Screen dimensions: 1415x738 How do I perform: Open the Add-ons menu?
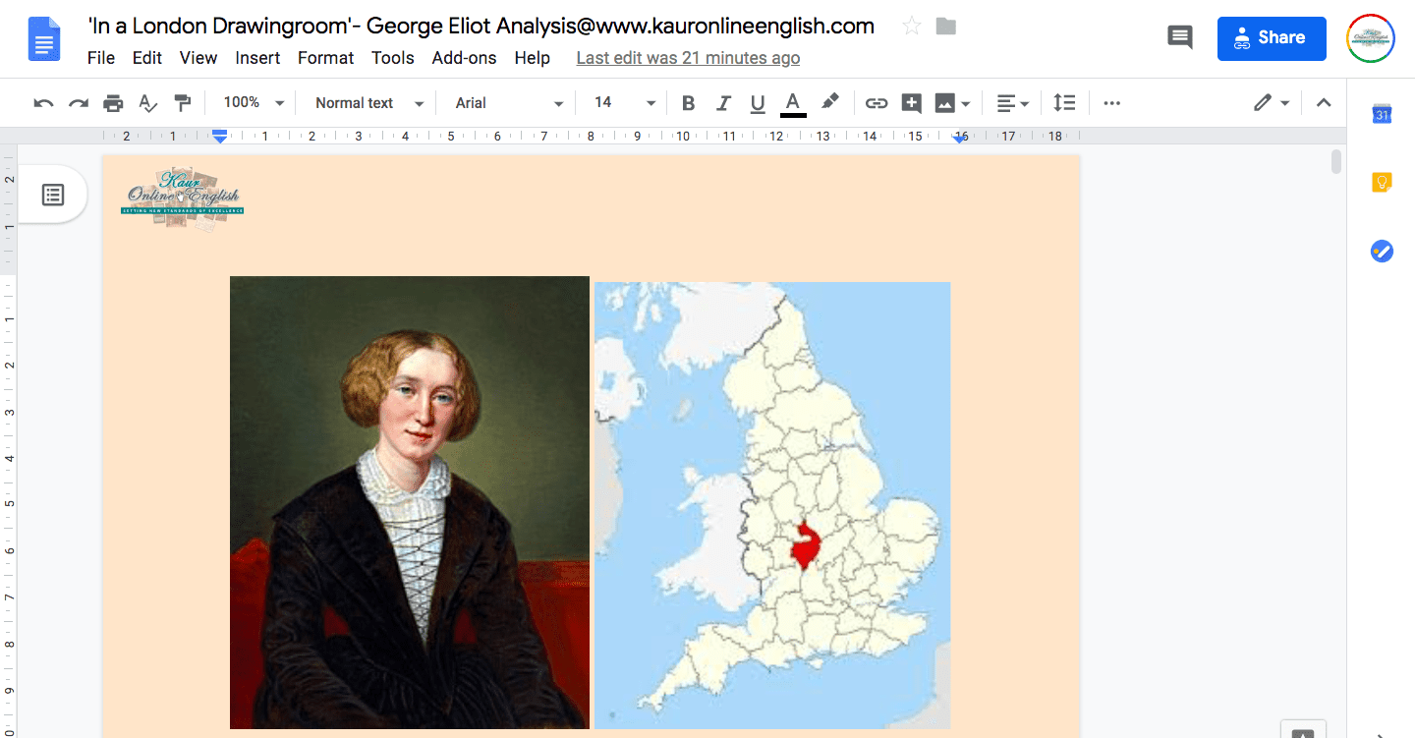coord(464,58)
